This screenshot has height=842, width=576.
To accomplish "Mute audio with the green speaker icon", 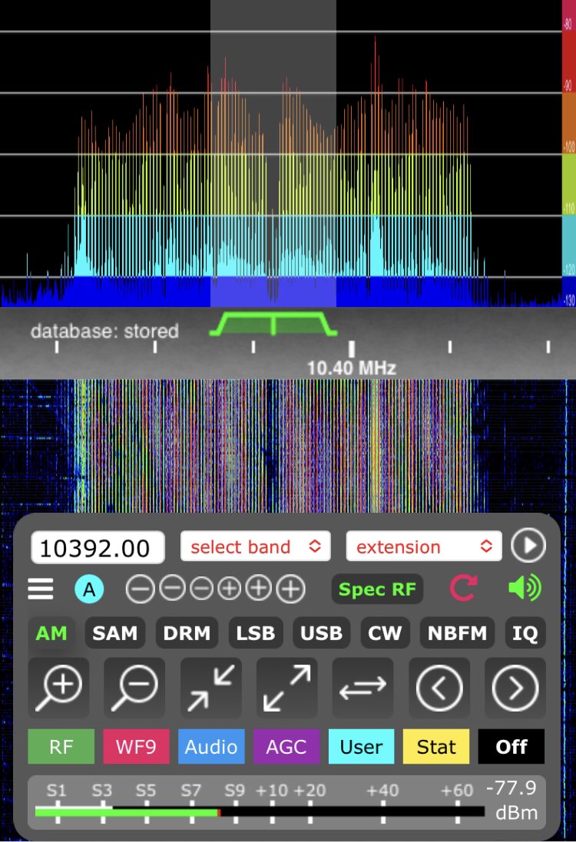I will coord(525,589).
